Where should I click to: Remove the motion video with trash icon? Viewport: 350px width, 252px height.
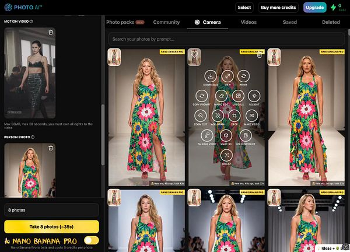[x=51, y=32]
